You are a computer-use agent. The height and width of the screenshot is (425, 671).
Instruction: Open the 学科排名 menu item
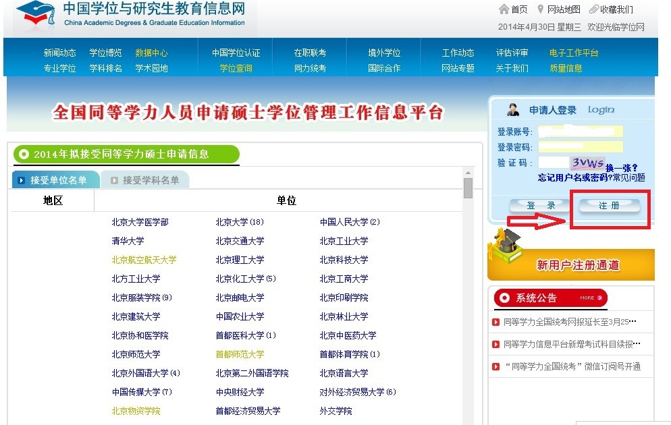pos(105,68)
